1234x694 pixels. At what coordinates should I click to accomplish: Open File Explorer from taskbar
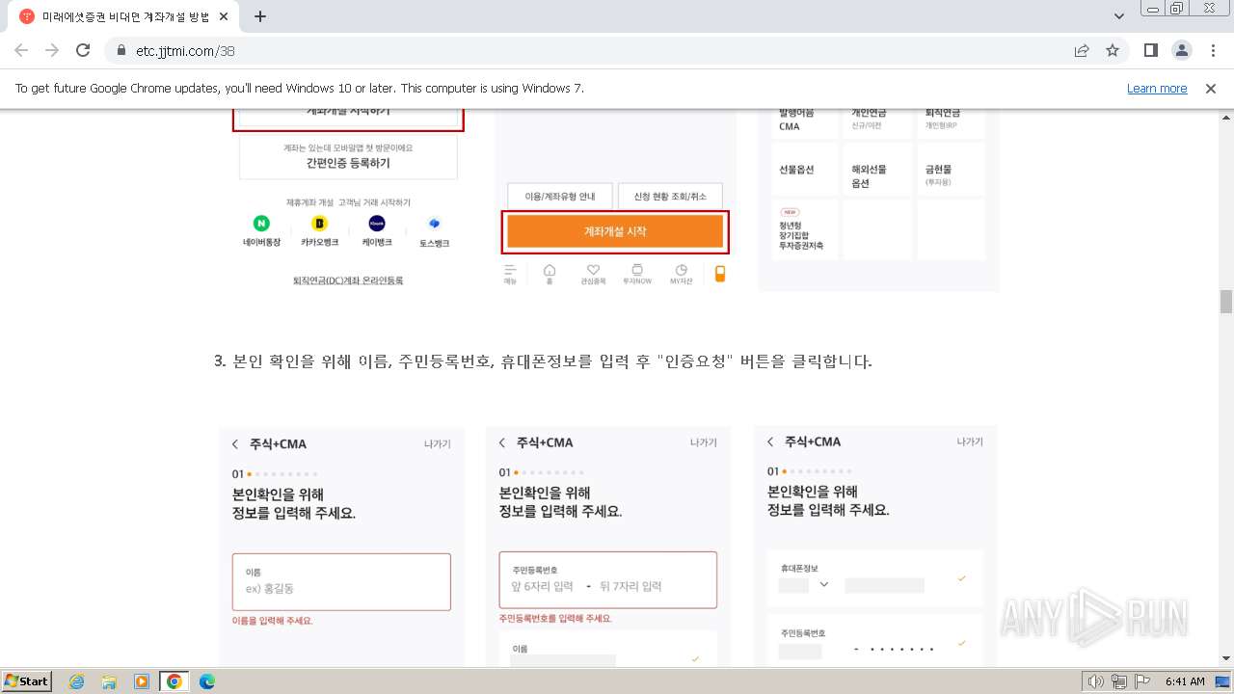tap(109, 681)
